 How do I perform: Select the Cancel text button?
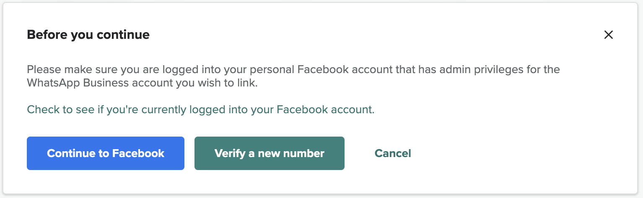coord(393,153)
